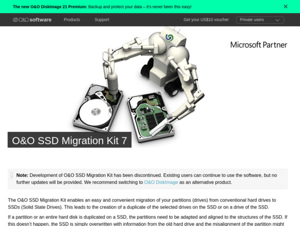Expand the Private users dropdown

click(260, 20)
